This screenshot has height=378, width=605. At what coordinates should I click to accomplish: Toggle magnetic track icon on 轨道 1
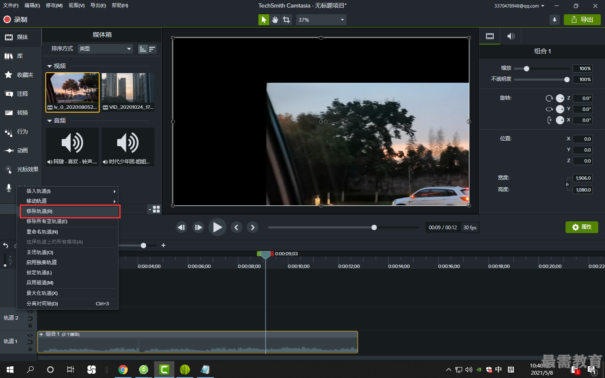(30, 342)
